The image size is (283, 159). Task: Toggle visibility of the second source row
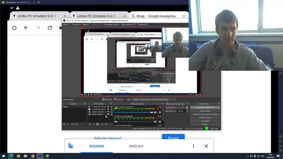click(108, 109)
